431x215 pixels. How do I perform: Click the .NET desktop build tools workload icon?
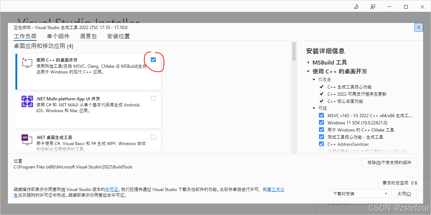(27, 140)
